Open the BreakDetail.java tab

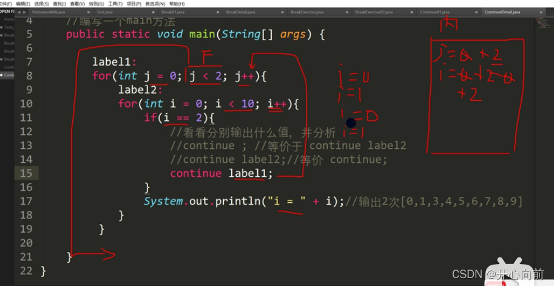pyautogui.click(x=241, y=12)
